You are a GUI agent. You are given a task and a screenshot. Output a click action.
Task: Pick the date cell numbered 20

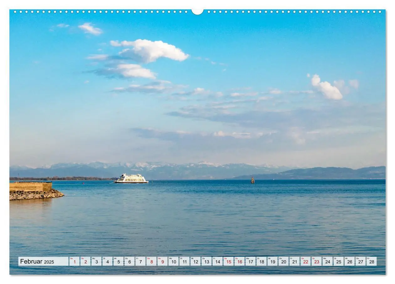[x=283, y=261]
